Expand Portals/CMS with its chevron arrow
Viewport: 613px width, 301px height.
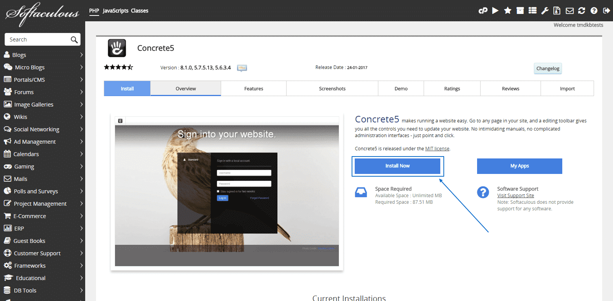click(x=81, y=79)
